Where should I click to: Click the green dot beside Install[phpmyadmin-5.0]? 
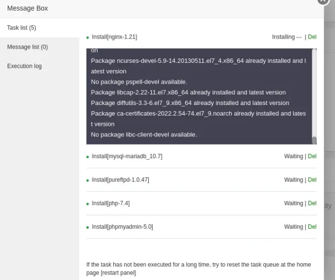pos(88,227)
